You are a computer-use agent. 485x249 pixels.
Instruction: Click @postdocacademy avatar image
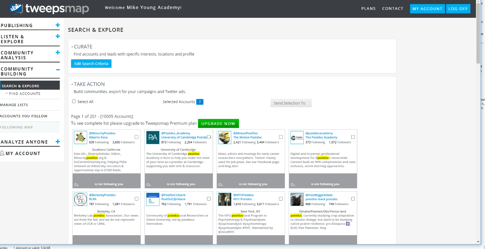click(297, 138)
